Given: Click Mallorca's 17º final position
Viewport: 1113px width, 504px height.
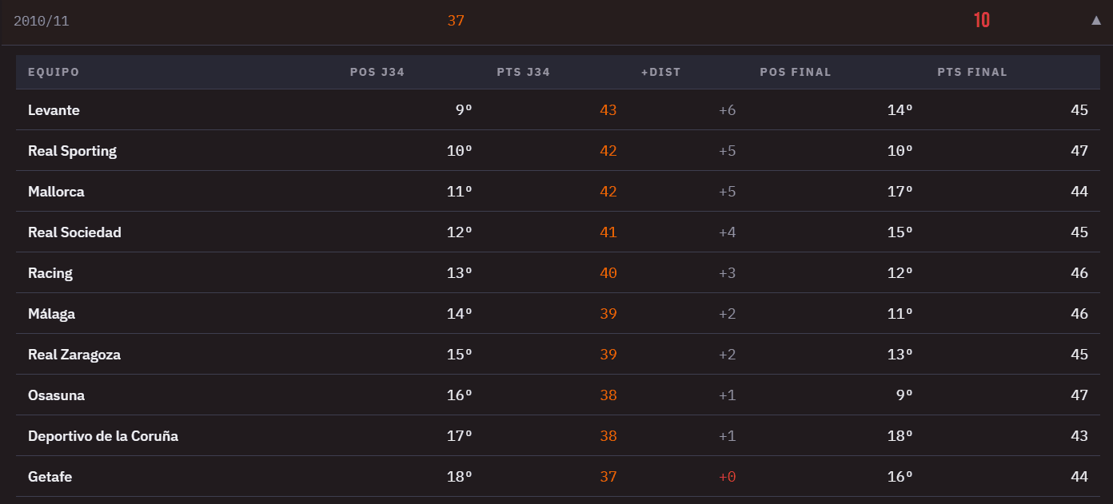Looking at the screenshot, I should (900, 192).
